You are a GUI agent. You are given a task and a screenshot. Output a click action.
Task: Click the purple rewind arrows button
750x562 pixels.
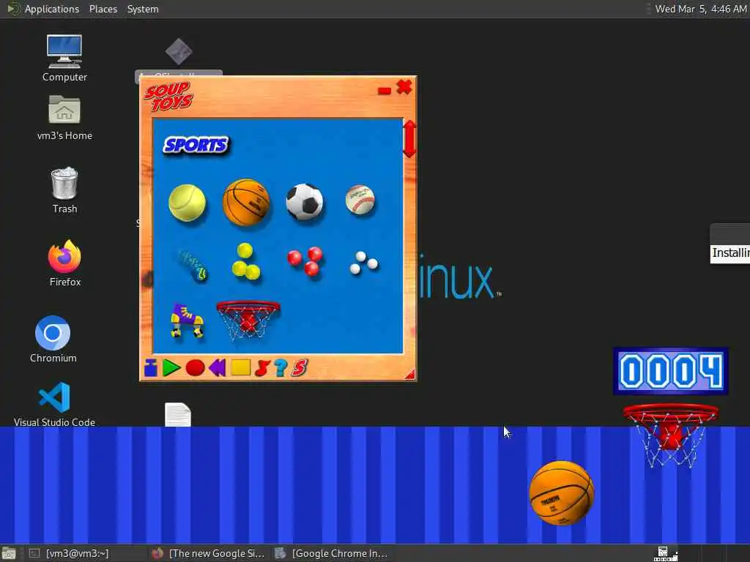pyautogui.click(x=218, y=368)
